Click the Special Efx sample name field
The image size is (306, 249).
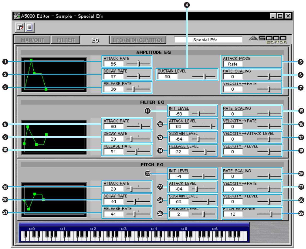208,40
